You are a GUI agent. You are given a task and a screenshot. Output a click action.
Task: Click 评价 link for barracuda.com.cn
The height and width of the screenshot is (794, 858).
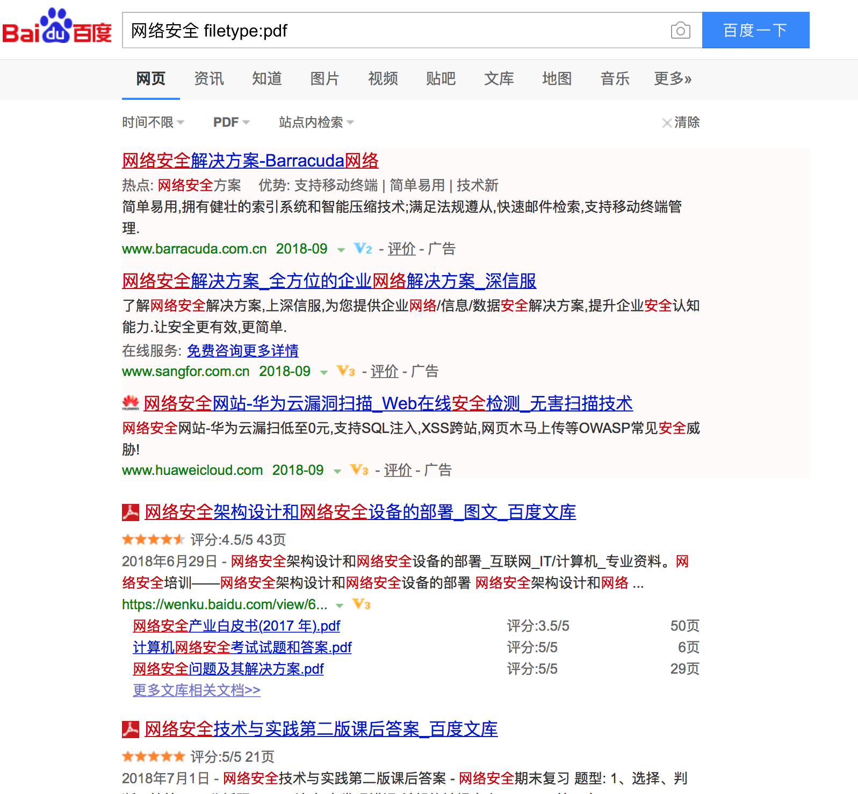click(x=402, y=249)
